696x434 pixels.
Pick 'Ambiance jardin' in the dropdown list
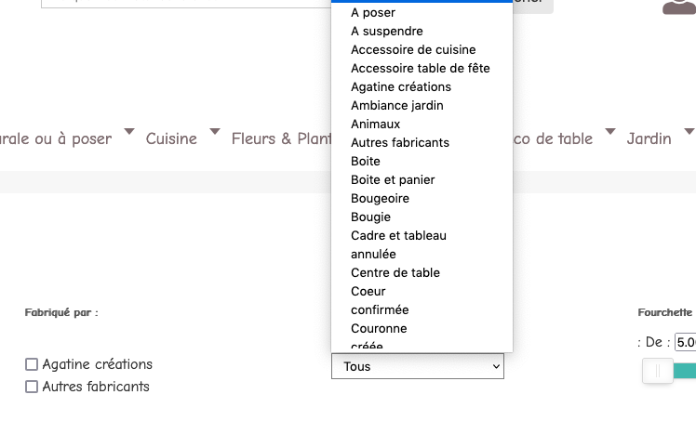tap(396, 105)
